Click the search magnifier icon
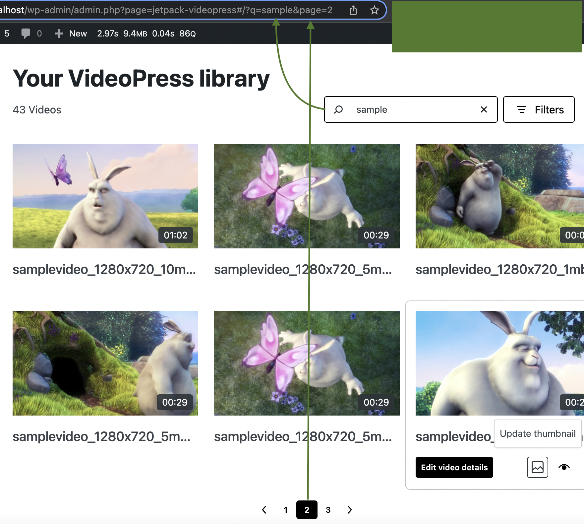This screenshot has height=524, width=584. (338, 109)
